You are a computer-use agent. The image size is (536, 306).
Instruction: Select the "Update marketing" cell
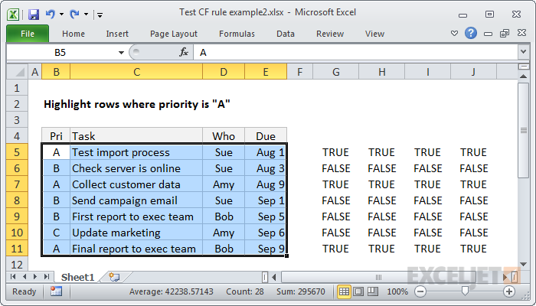coord(136,233)
